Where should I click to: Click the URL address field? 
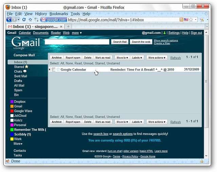click(x=123, y=20)
